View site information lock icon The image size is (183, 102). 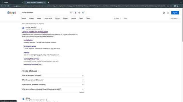12,6
